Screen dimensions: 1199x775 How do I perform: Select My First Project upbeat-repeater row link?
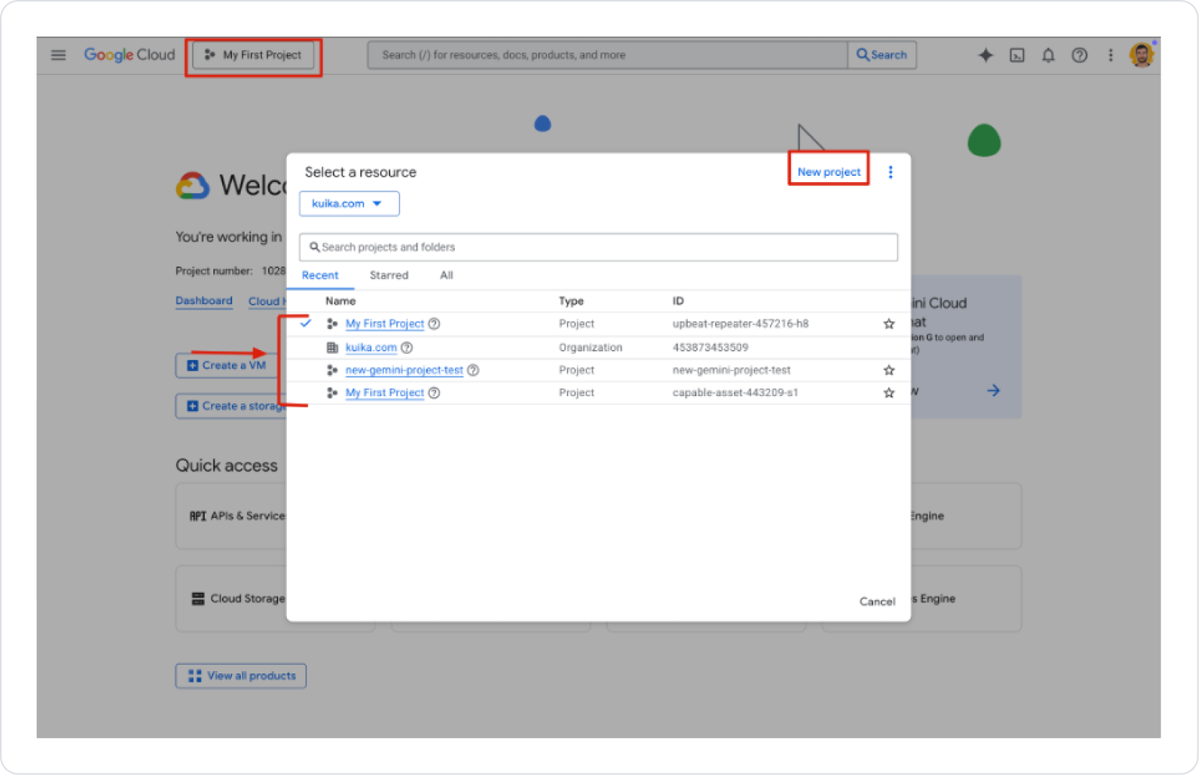tap(385, 324)
